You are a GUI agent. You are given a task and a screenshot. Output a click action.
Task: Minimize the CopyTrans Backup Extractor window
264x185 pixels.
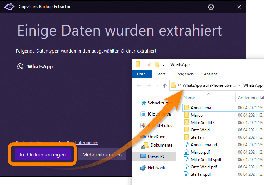[x=225, y=7]
